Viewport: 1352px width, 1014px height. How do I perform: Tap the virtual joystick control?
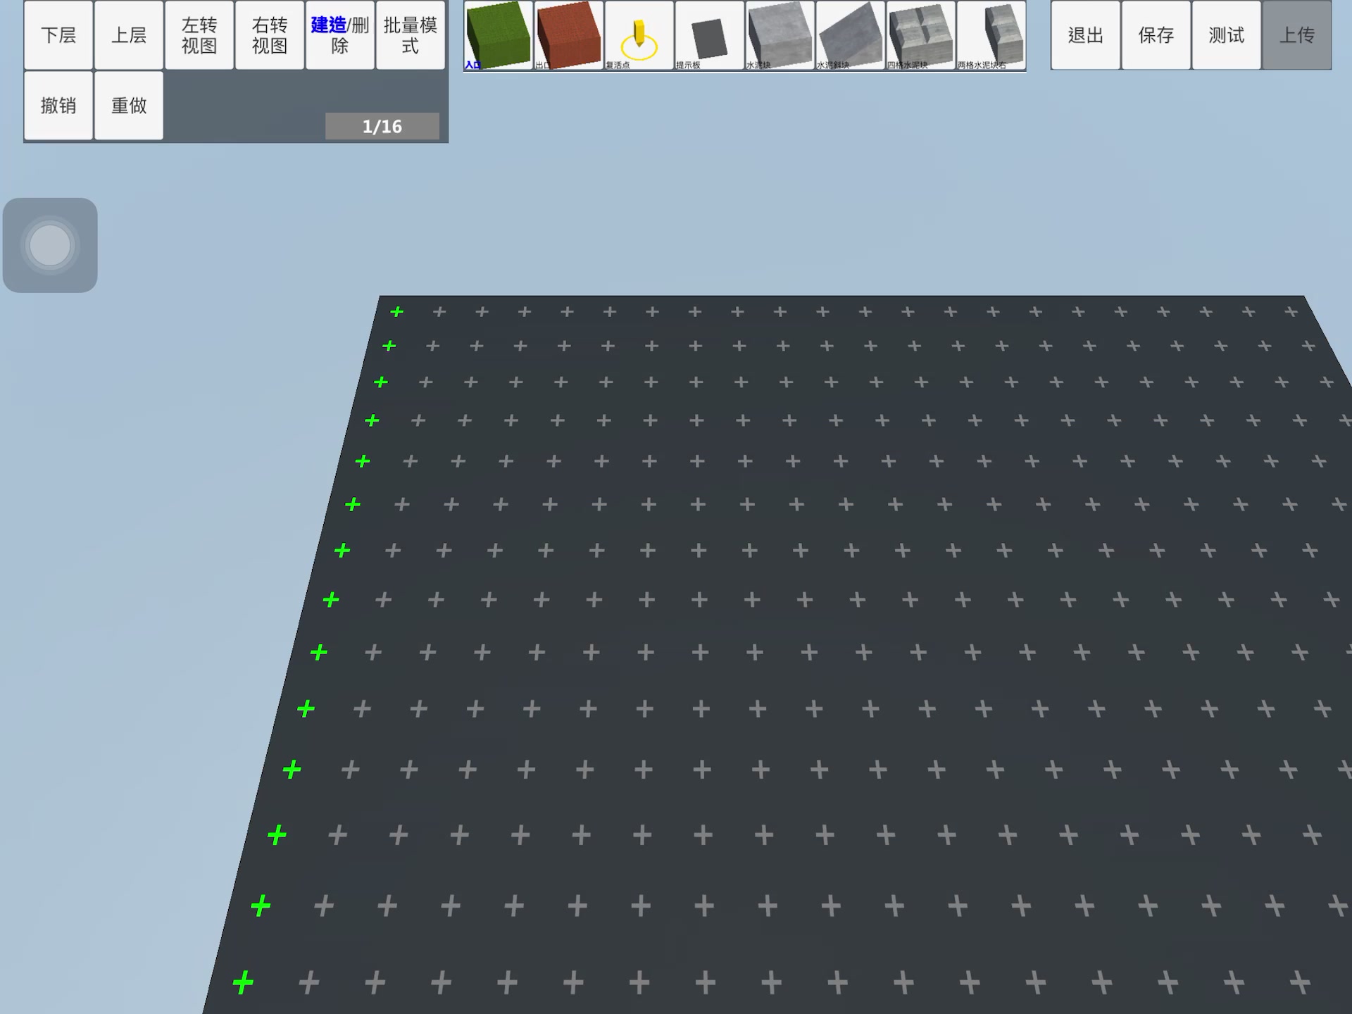click(50, 246)
